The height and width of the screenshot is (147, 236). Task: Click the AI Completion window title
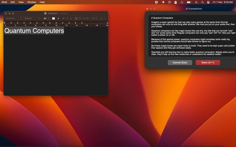tap(194, 9)
